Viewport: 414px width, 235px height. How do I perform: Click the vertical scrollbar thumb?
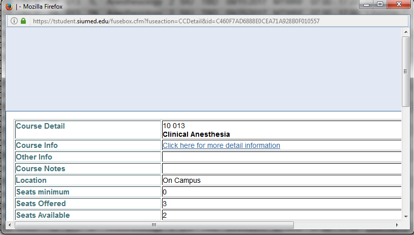click(405, 71)
